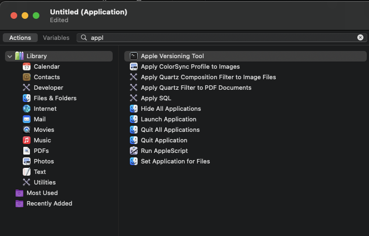Select the Launch Application text
This screenshot has width=369, height=236.
[169, 119]
